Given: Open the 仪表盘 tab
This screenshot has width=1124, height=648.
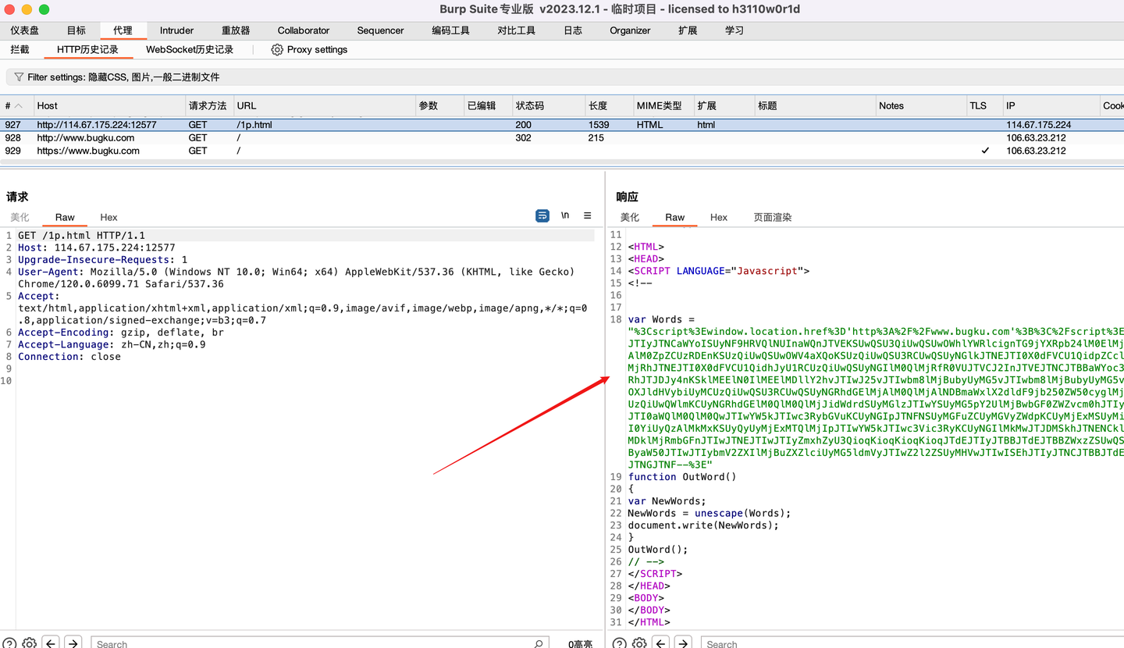Looking at the screenshot, I should point(24,30).
